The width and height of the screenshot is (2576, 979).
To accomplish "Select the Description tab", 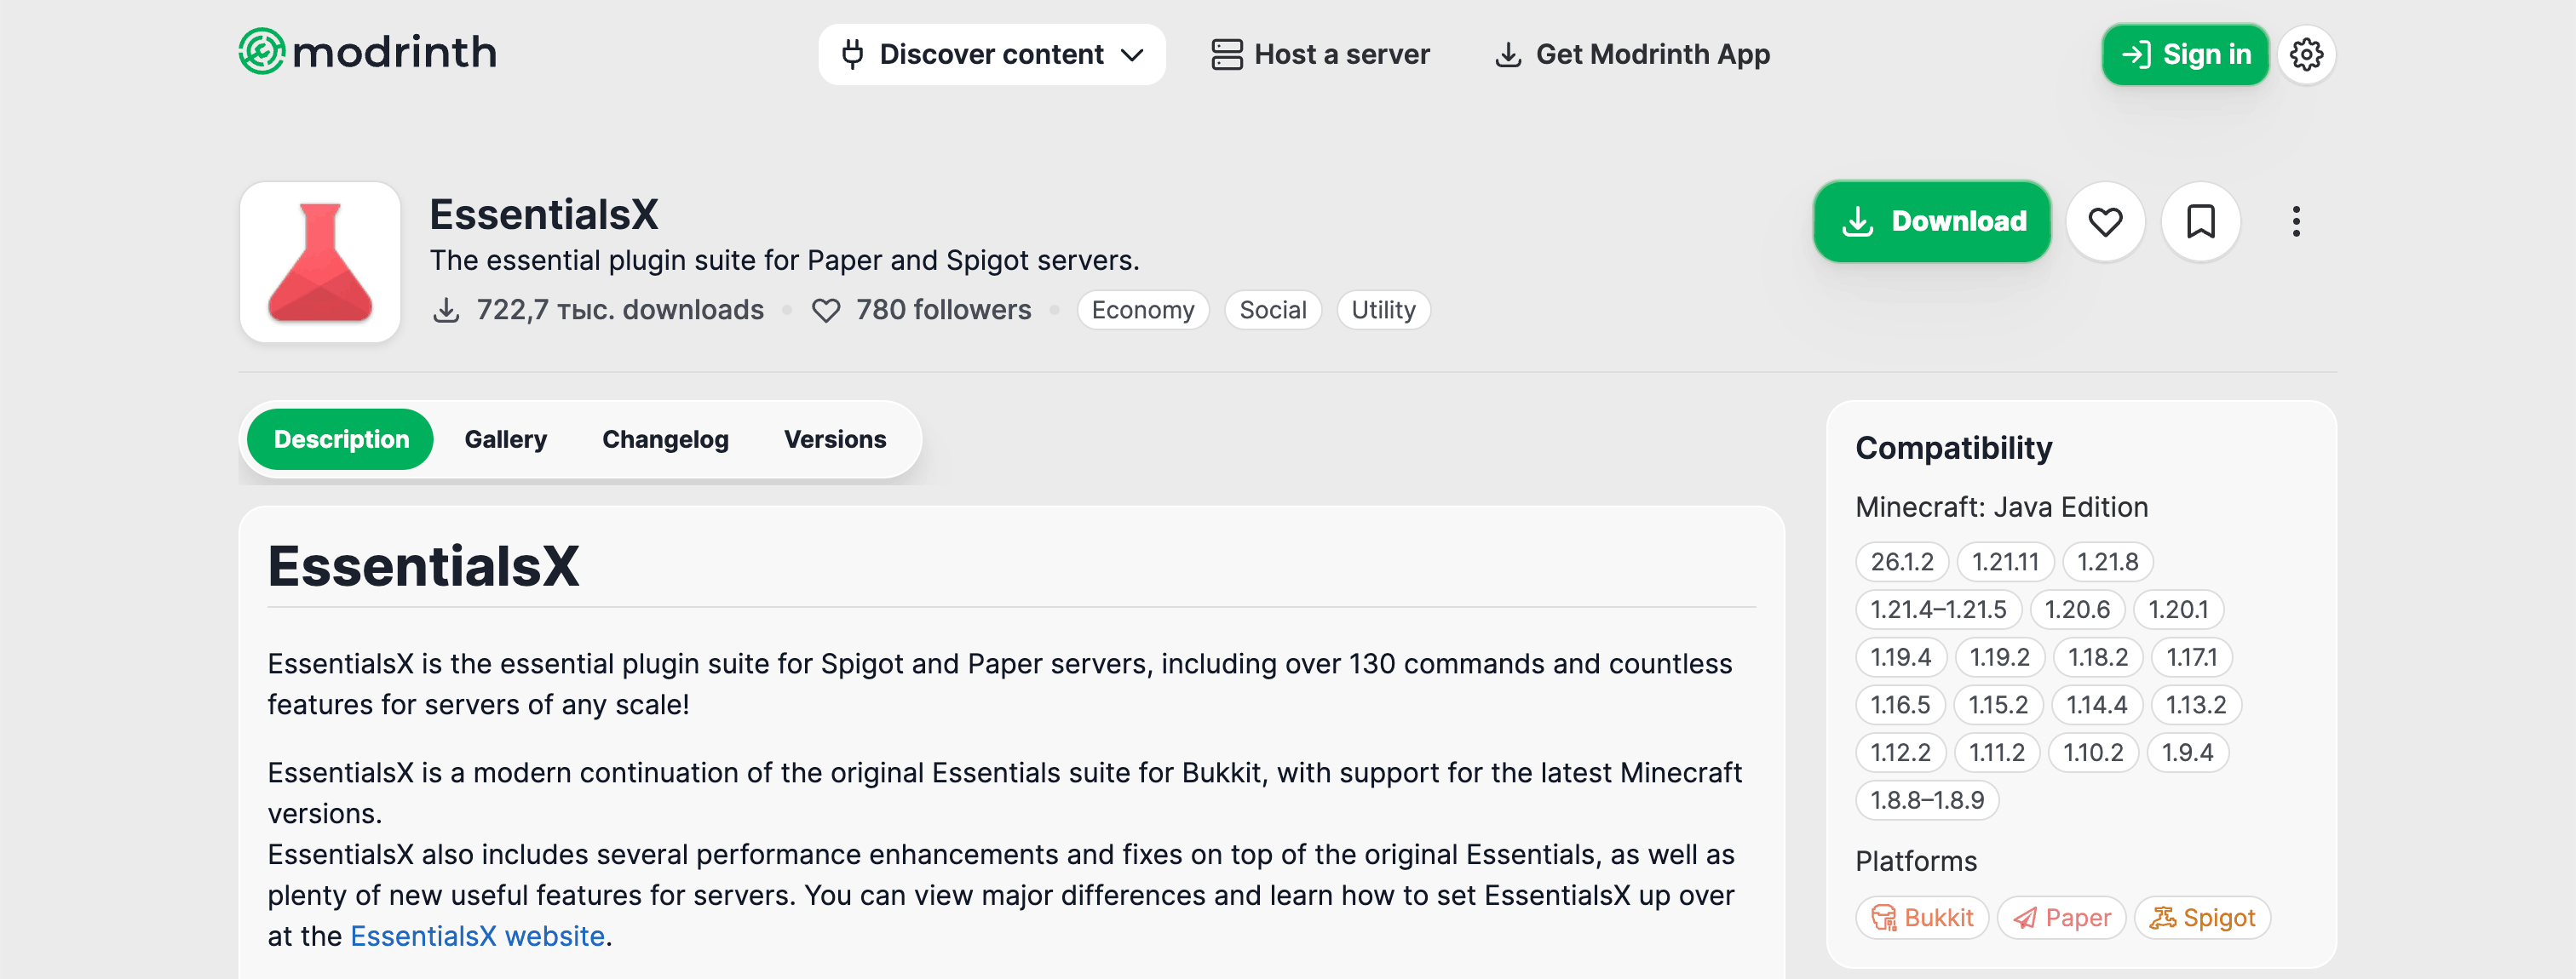I will click(340, 438).
